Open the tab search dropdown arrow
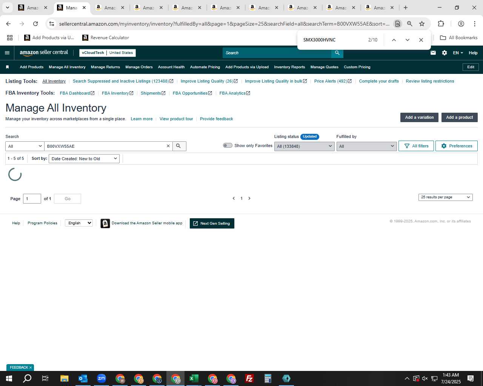 (7, 8)
